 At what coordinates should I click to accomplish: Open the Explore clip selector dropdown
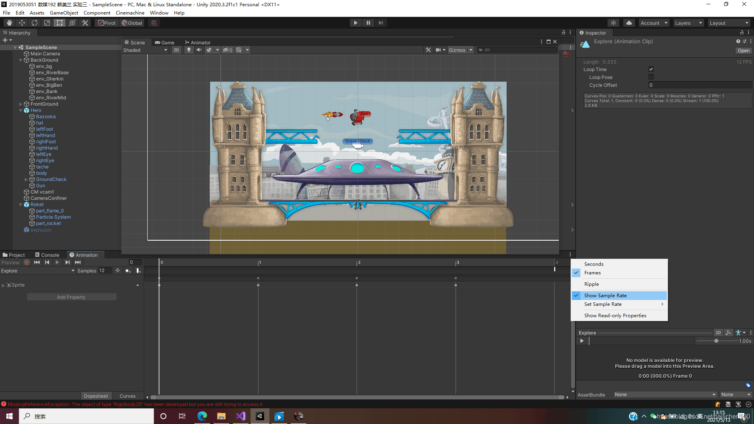(x=38, y=271)
